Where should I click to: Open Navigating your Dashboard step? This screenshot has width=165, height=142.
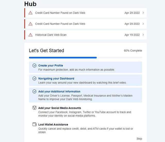point(56,78)
